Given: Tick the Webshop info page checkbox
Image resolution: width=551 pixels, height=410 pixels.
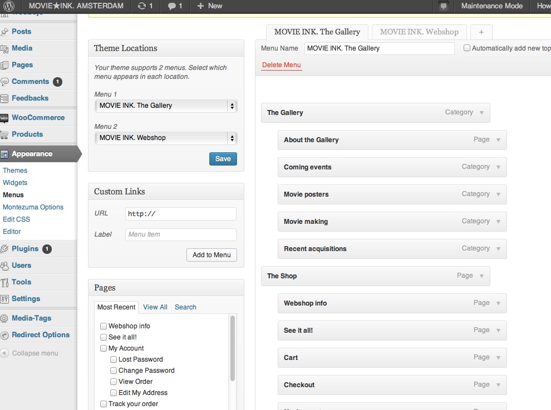Looking at the screenshot, I should click(104, 326).
